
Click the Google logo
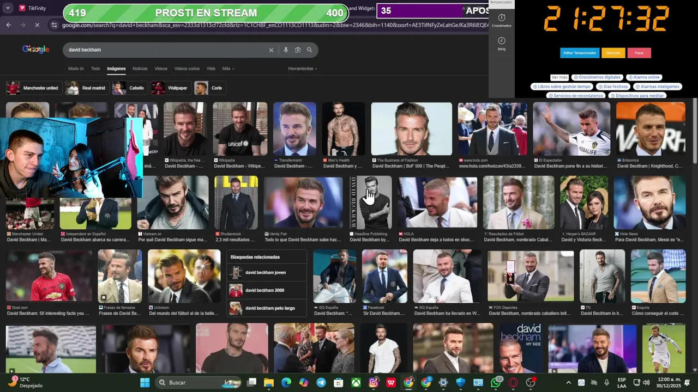36,50
